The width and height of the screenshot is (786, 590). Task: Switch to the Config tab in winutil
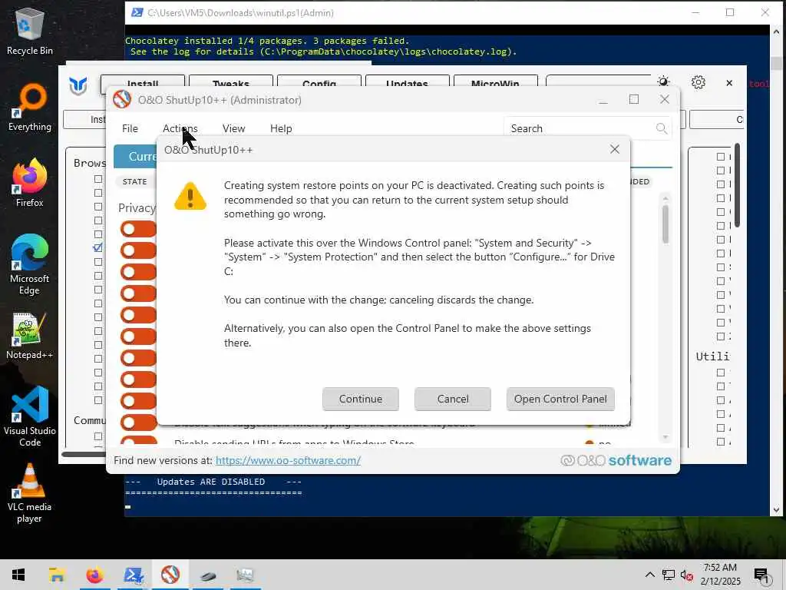point(319,81)
